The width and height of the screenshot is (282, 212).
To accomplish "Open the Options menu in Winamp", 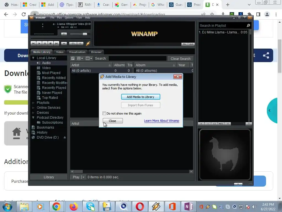I will pos(69,18).
